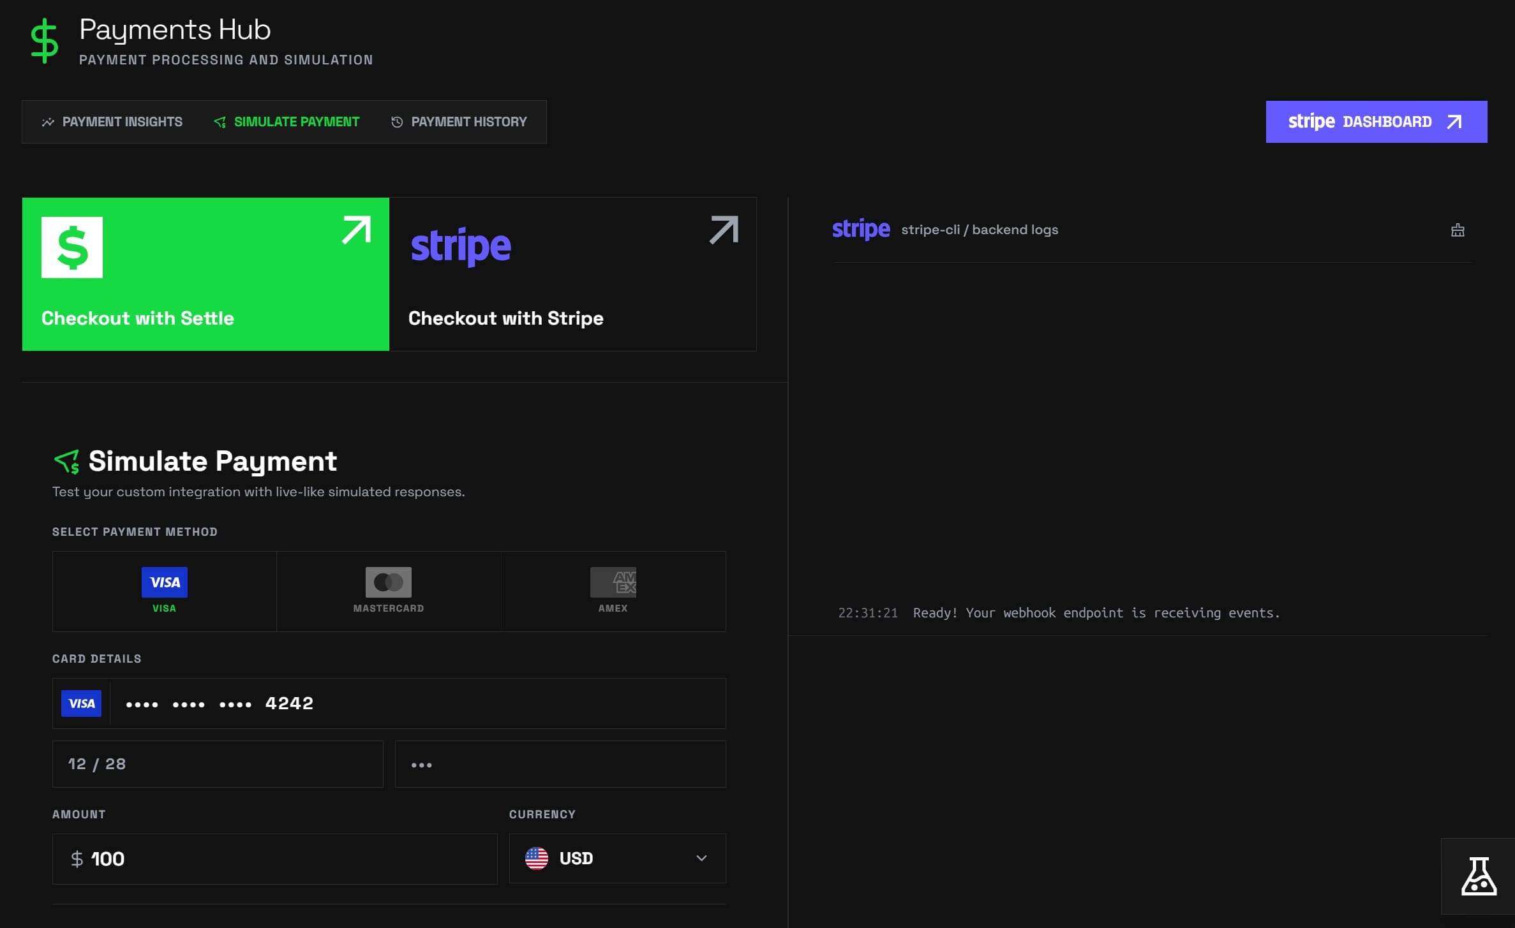Select Amex as payment method
The height and width of the screenshot is (928, 1515).
[613, 591]
